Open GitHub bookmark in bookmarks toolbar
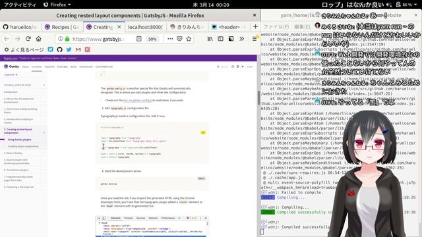Image resolution: width=422 pixels, height=237 pixels. click(x=59, y=49)
